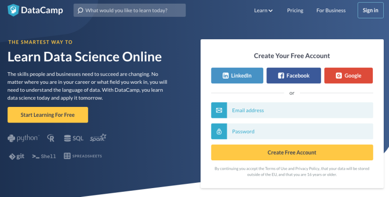Sign up with the Google button
The height and width of the screenshot is (197, 389).
click(348, 75)
